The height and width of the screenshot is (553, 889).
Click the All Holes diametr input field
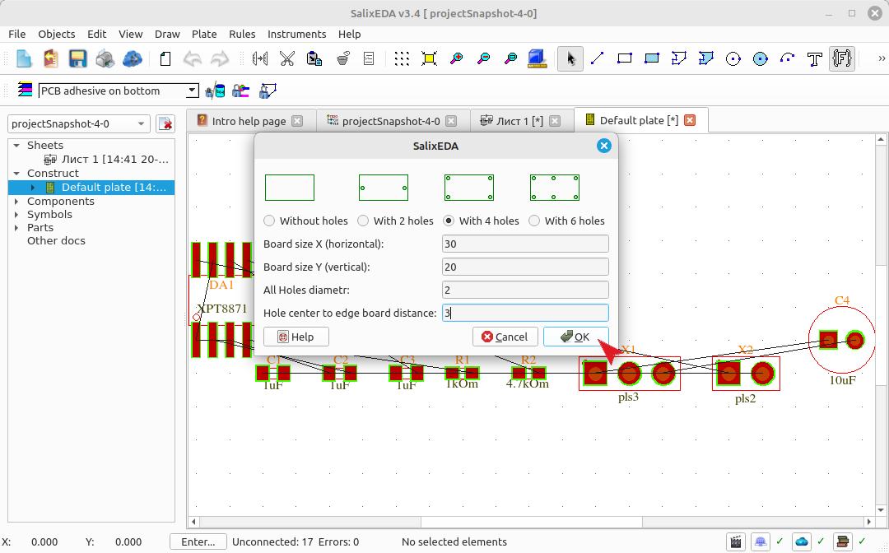coord(525,290)
